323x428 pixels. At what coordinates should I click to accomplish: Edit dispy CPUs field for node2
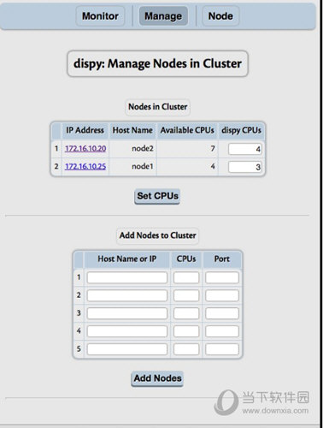click(x=244, y=149)
